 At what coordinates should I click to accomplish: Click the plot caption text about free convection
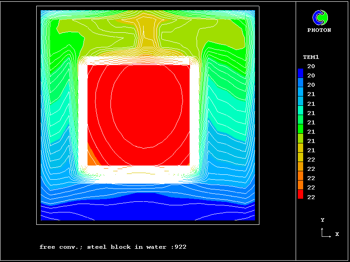[113, 247]
